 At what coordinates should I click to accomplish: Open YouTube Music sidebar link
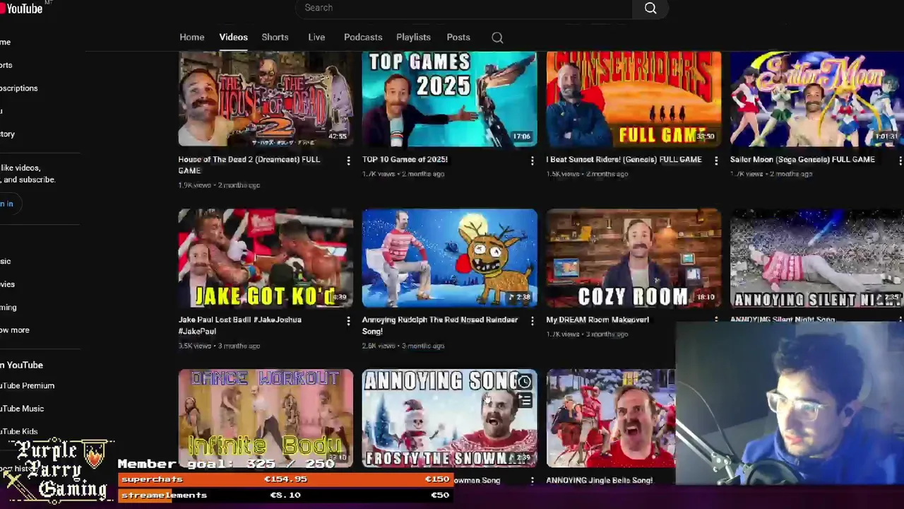(x=22, y=409)
